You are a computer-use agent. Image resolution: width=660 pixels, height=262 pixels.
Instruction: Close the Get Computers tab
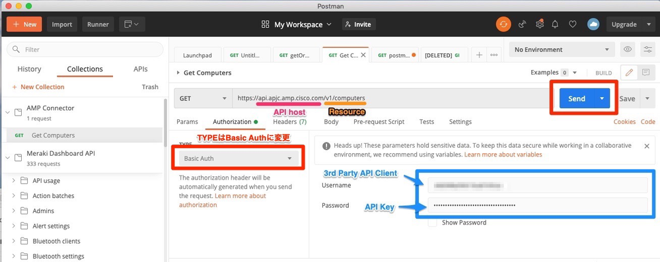coord(363,55)
